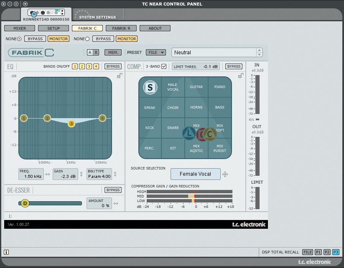Select the first NONE radio button
Image resolution: width=344 pixels, height=268 pixels.
19,39
